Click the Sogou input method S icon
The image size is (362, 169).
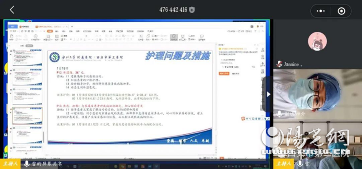tap(243, 118)
